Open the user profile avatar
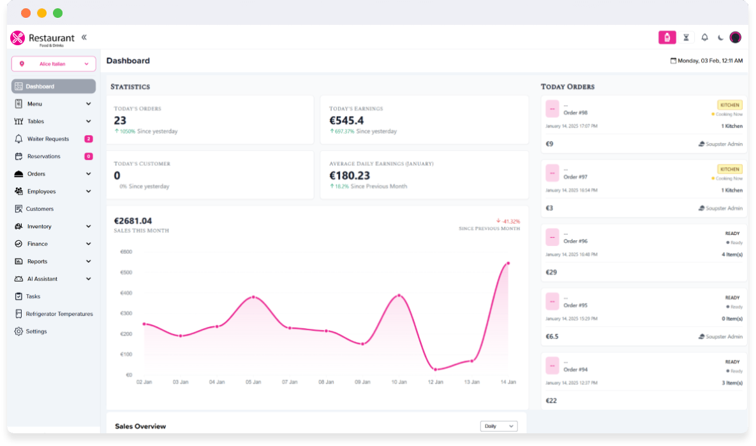756x446 pixels. (x=736, y=38)
